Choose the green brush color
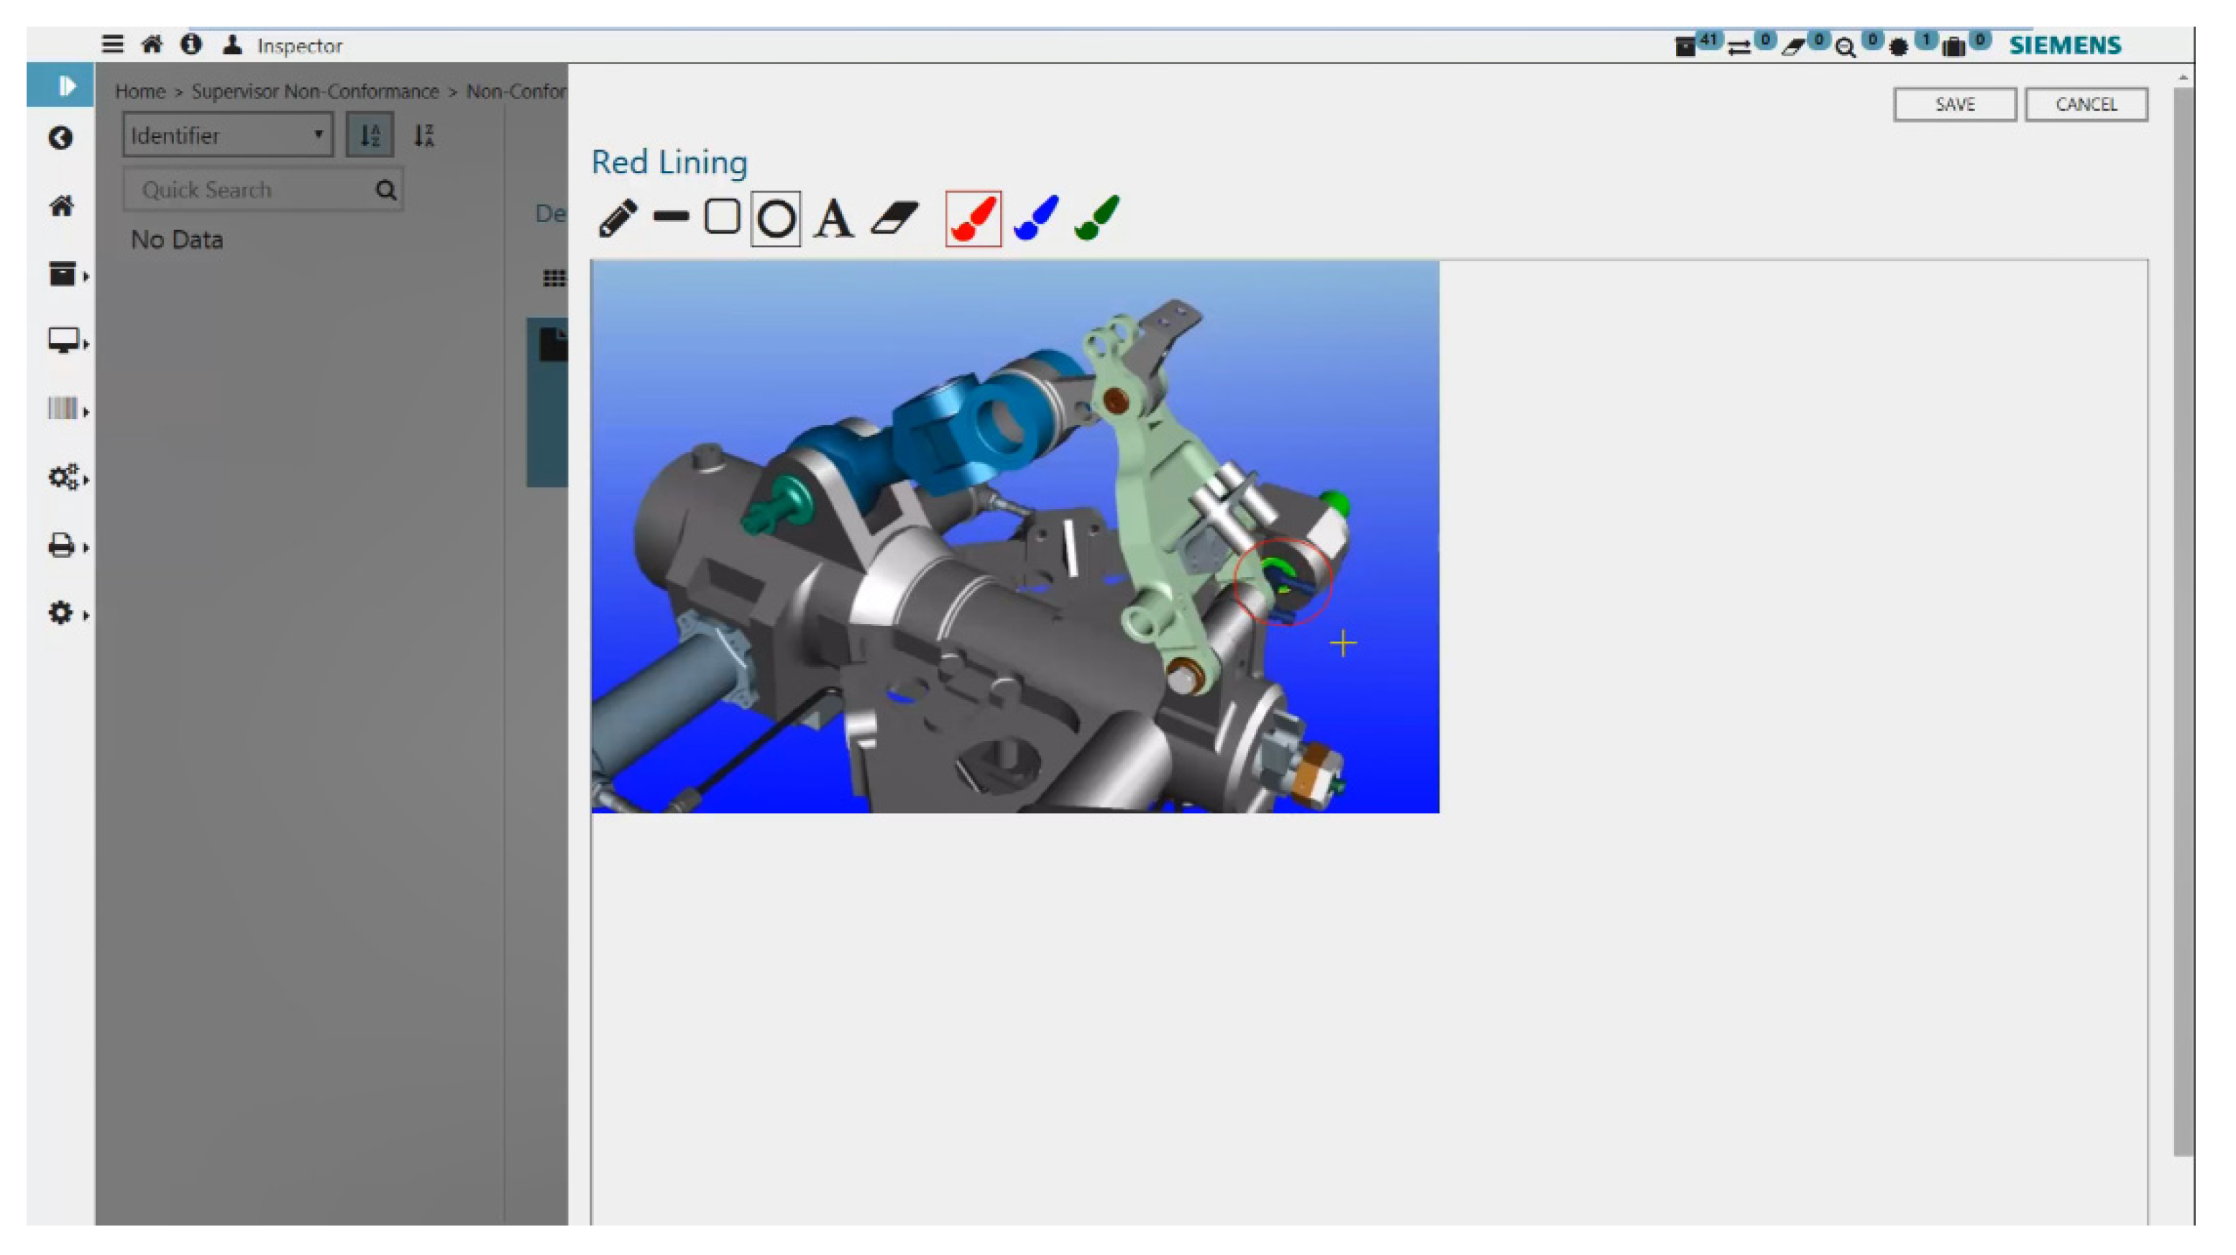The image size is (2236, 1255). [1097, 218]
